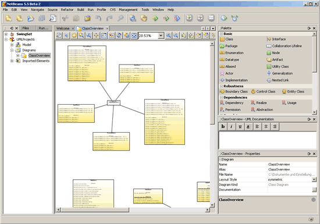Select the Implementation palette item
320x224 pixels.
click(234, 80)
